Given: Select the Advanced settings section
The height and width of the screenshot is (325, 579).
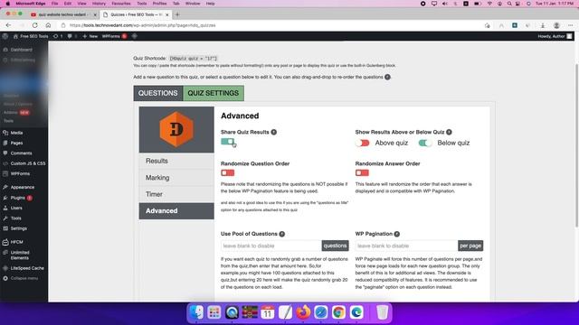Looking at the screenshot, I should point(176,210).
